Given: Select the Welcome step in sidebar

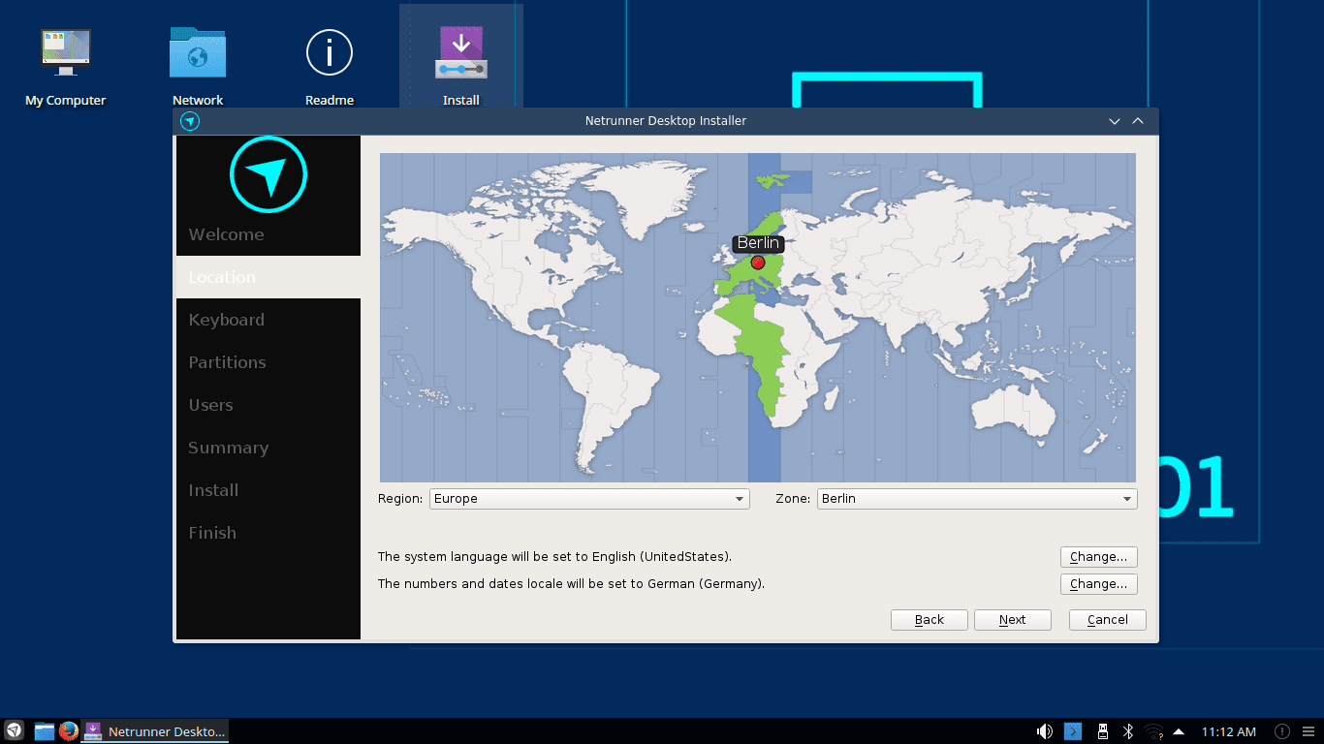Looking at the screenshot, I should point(268,234).
